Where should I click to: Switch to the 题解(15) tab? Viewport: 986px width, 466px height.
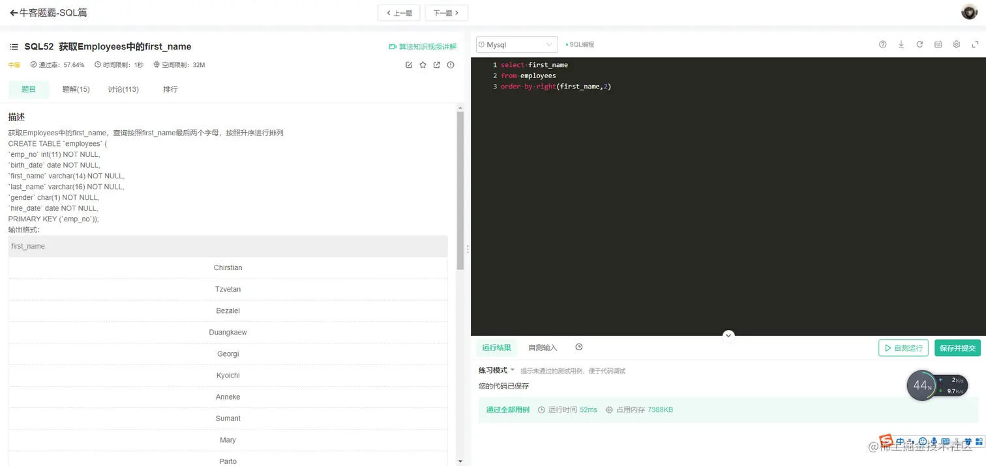(76, 89)
